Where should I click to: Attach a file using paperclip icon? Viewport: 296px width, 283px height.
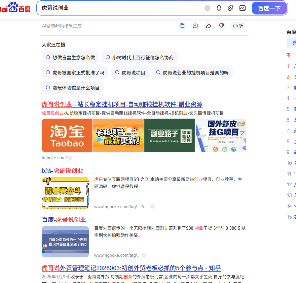pyautogui.click(x=230, y=8)
